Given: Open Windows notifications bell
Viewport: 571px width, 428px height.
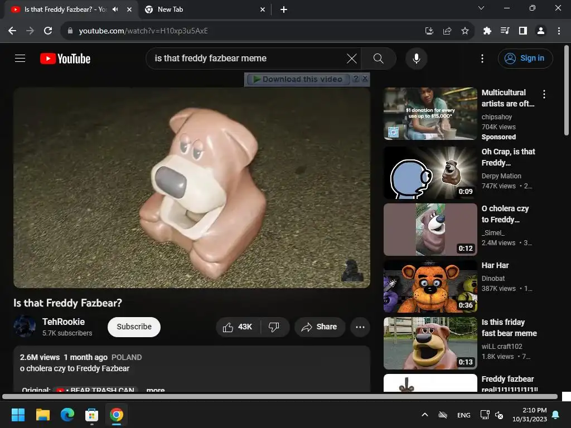Looking at the screenshot, I should [x=556, y=415].
